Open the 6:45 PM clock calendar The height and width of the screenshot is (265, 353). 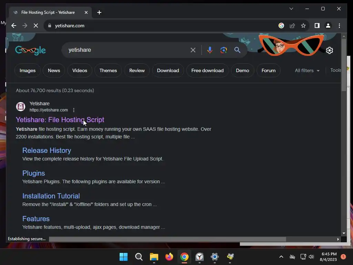(328, 257)
